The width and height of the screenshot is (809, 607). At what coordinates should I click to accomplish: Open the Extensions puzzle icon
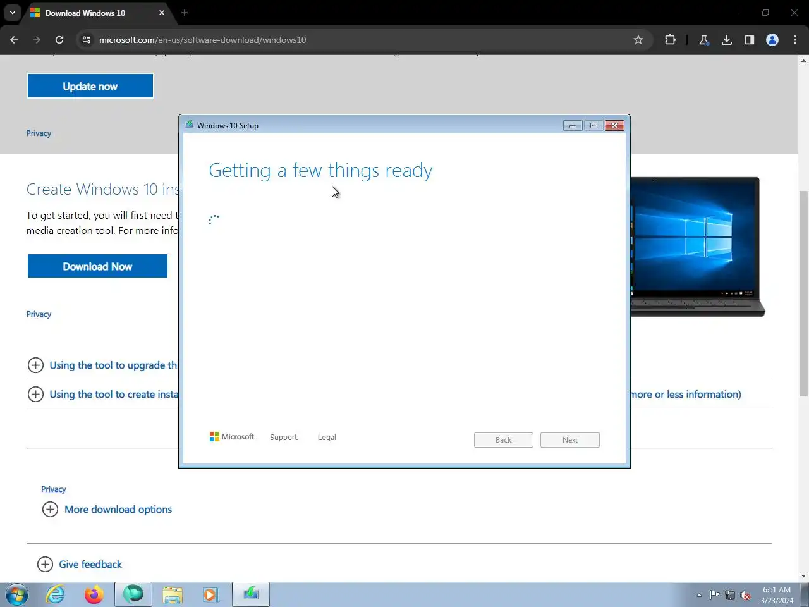[670, 40]
